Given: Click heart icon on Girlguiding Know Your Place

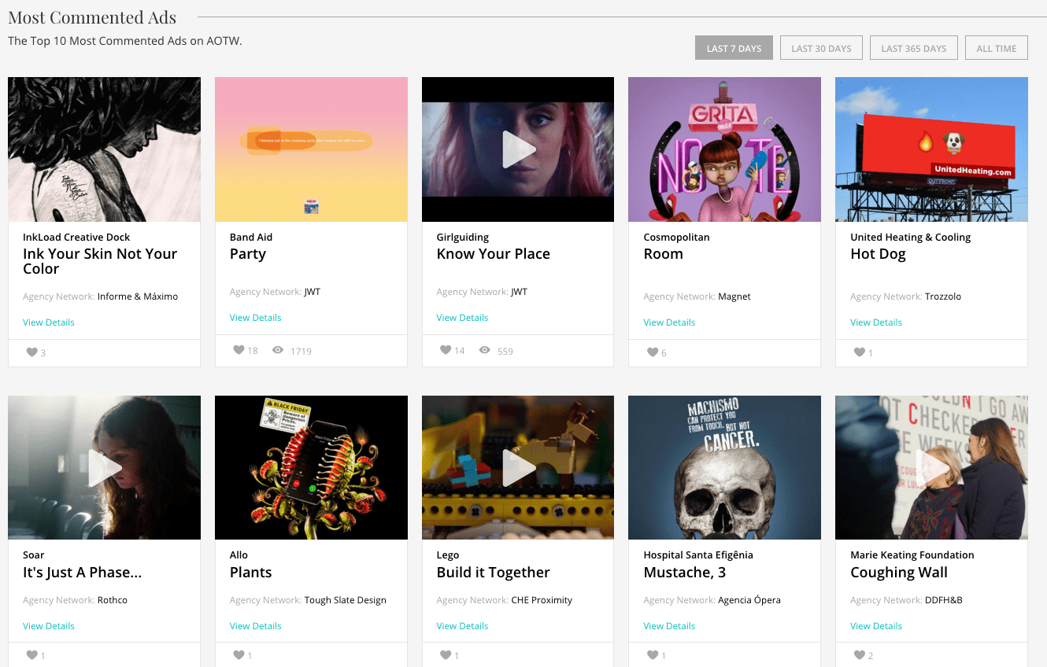Looking at the screenshot, I should tap(446, 350).
